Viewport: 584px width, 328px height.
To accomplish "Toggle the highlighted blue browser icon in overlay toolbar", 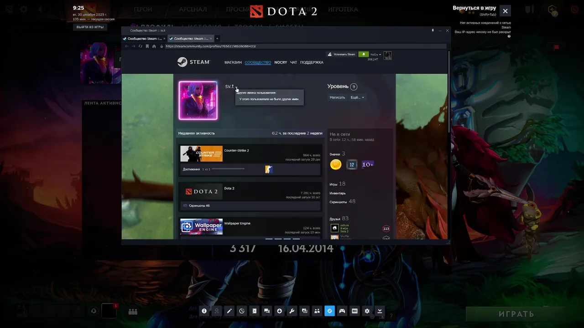I will (x=329, y=311).
